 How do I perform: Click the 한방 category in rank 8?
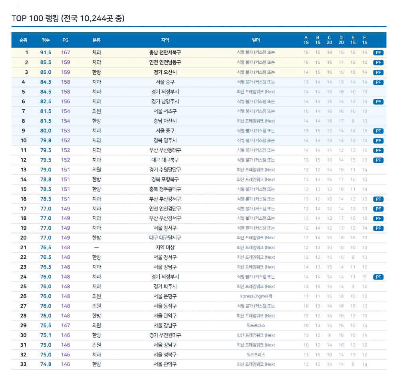pos(97,121)
